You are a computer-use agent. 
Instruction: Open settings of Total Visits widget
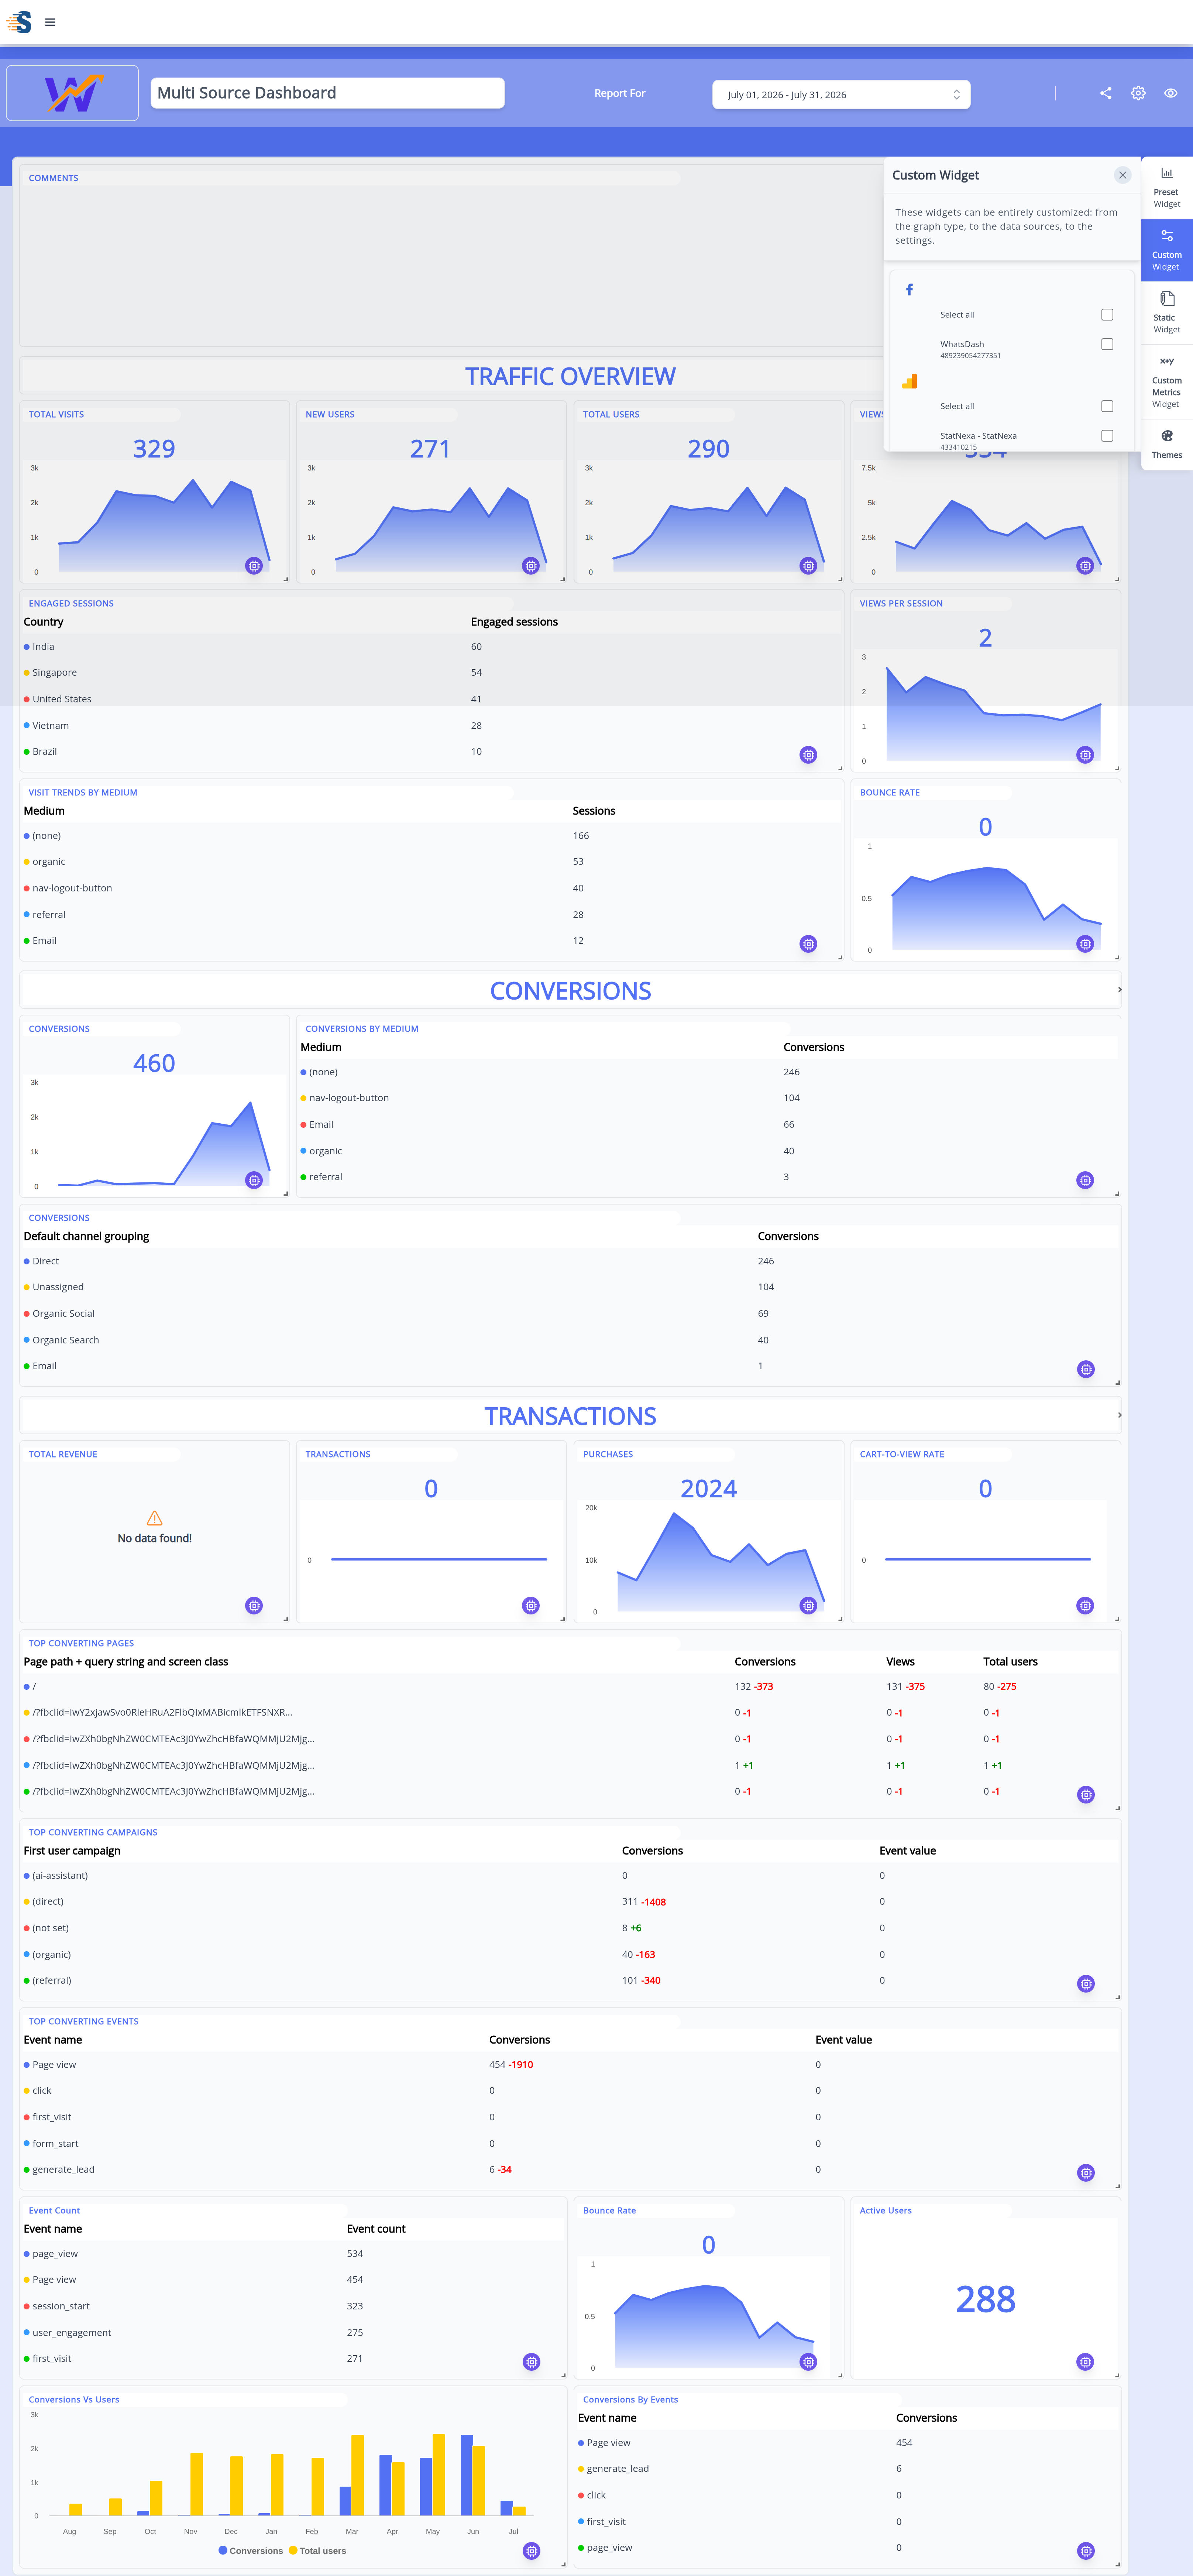[254, 566]
